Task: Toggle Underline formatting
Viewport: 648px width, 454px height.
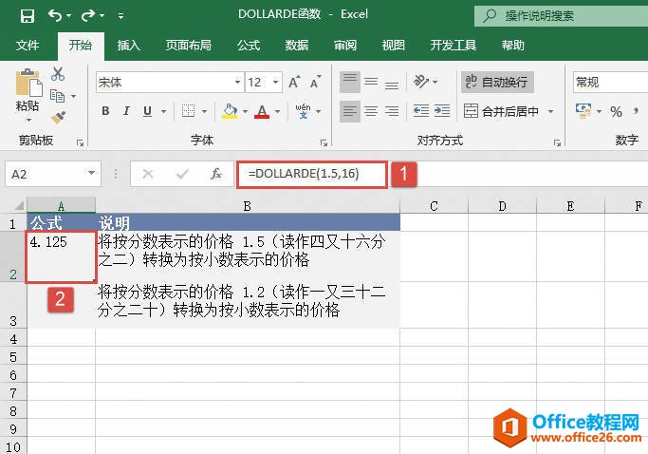Action: [x=147, y=111]
